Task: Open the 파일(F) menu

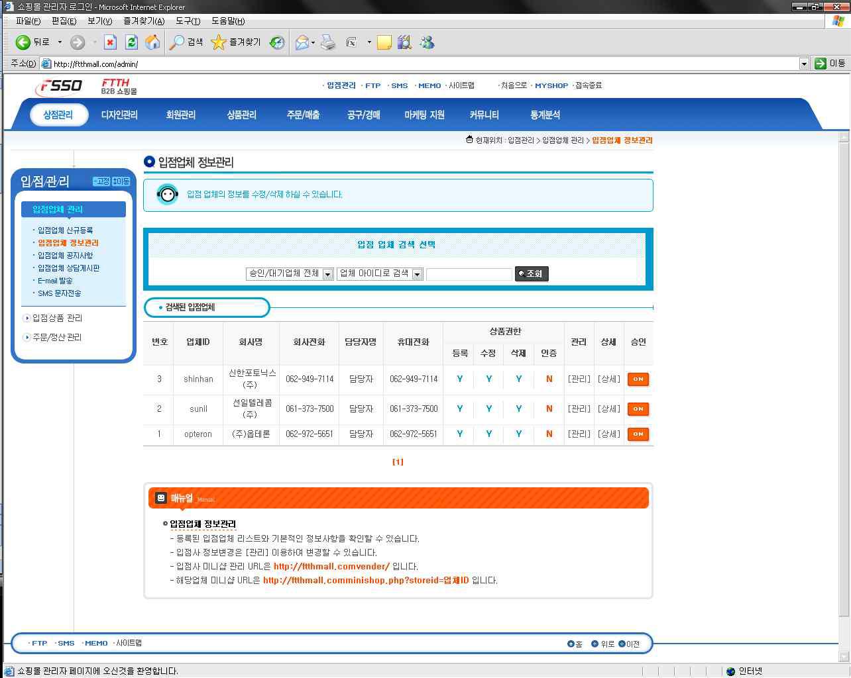Action: [28, 21]
